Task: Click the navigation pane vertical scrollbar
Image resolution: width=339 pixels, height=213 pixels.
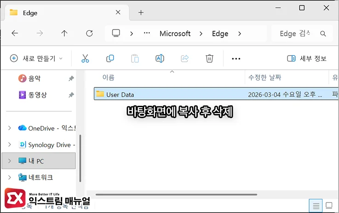Action: point(80,158)
